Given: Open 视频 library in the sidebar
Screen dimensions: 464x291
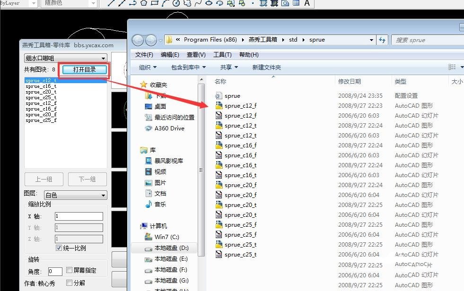Looking at the screenshot, I should pos(160,171).
